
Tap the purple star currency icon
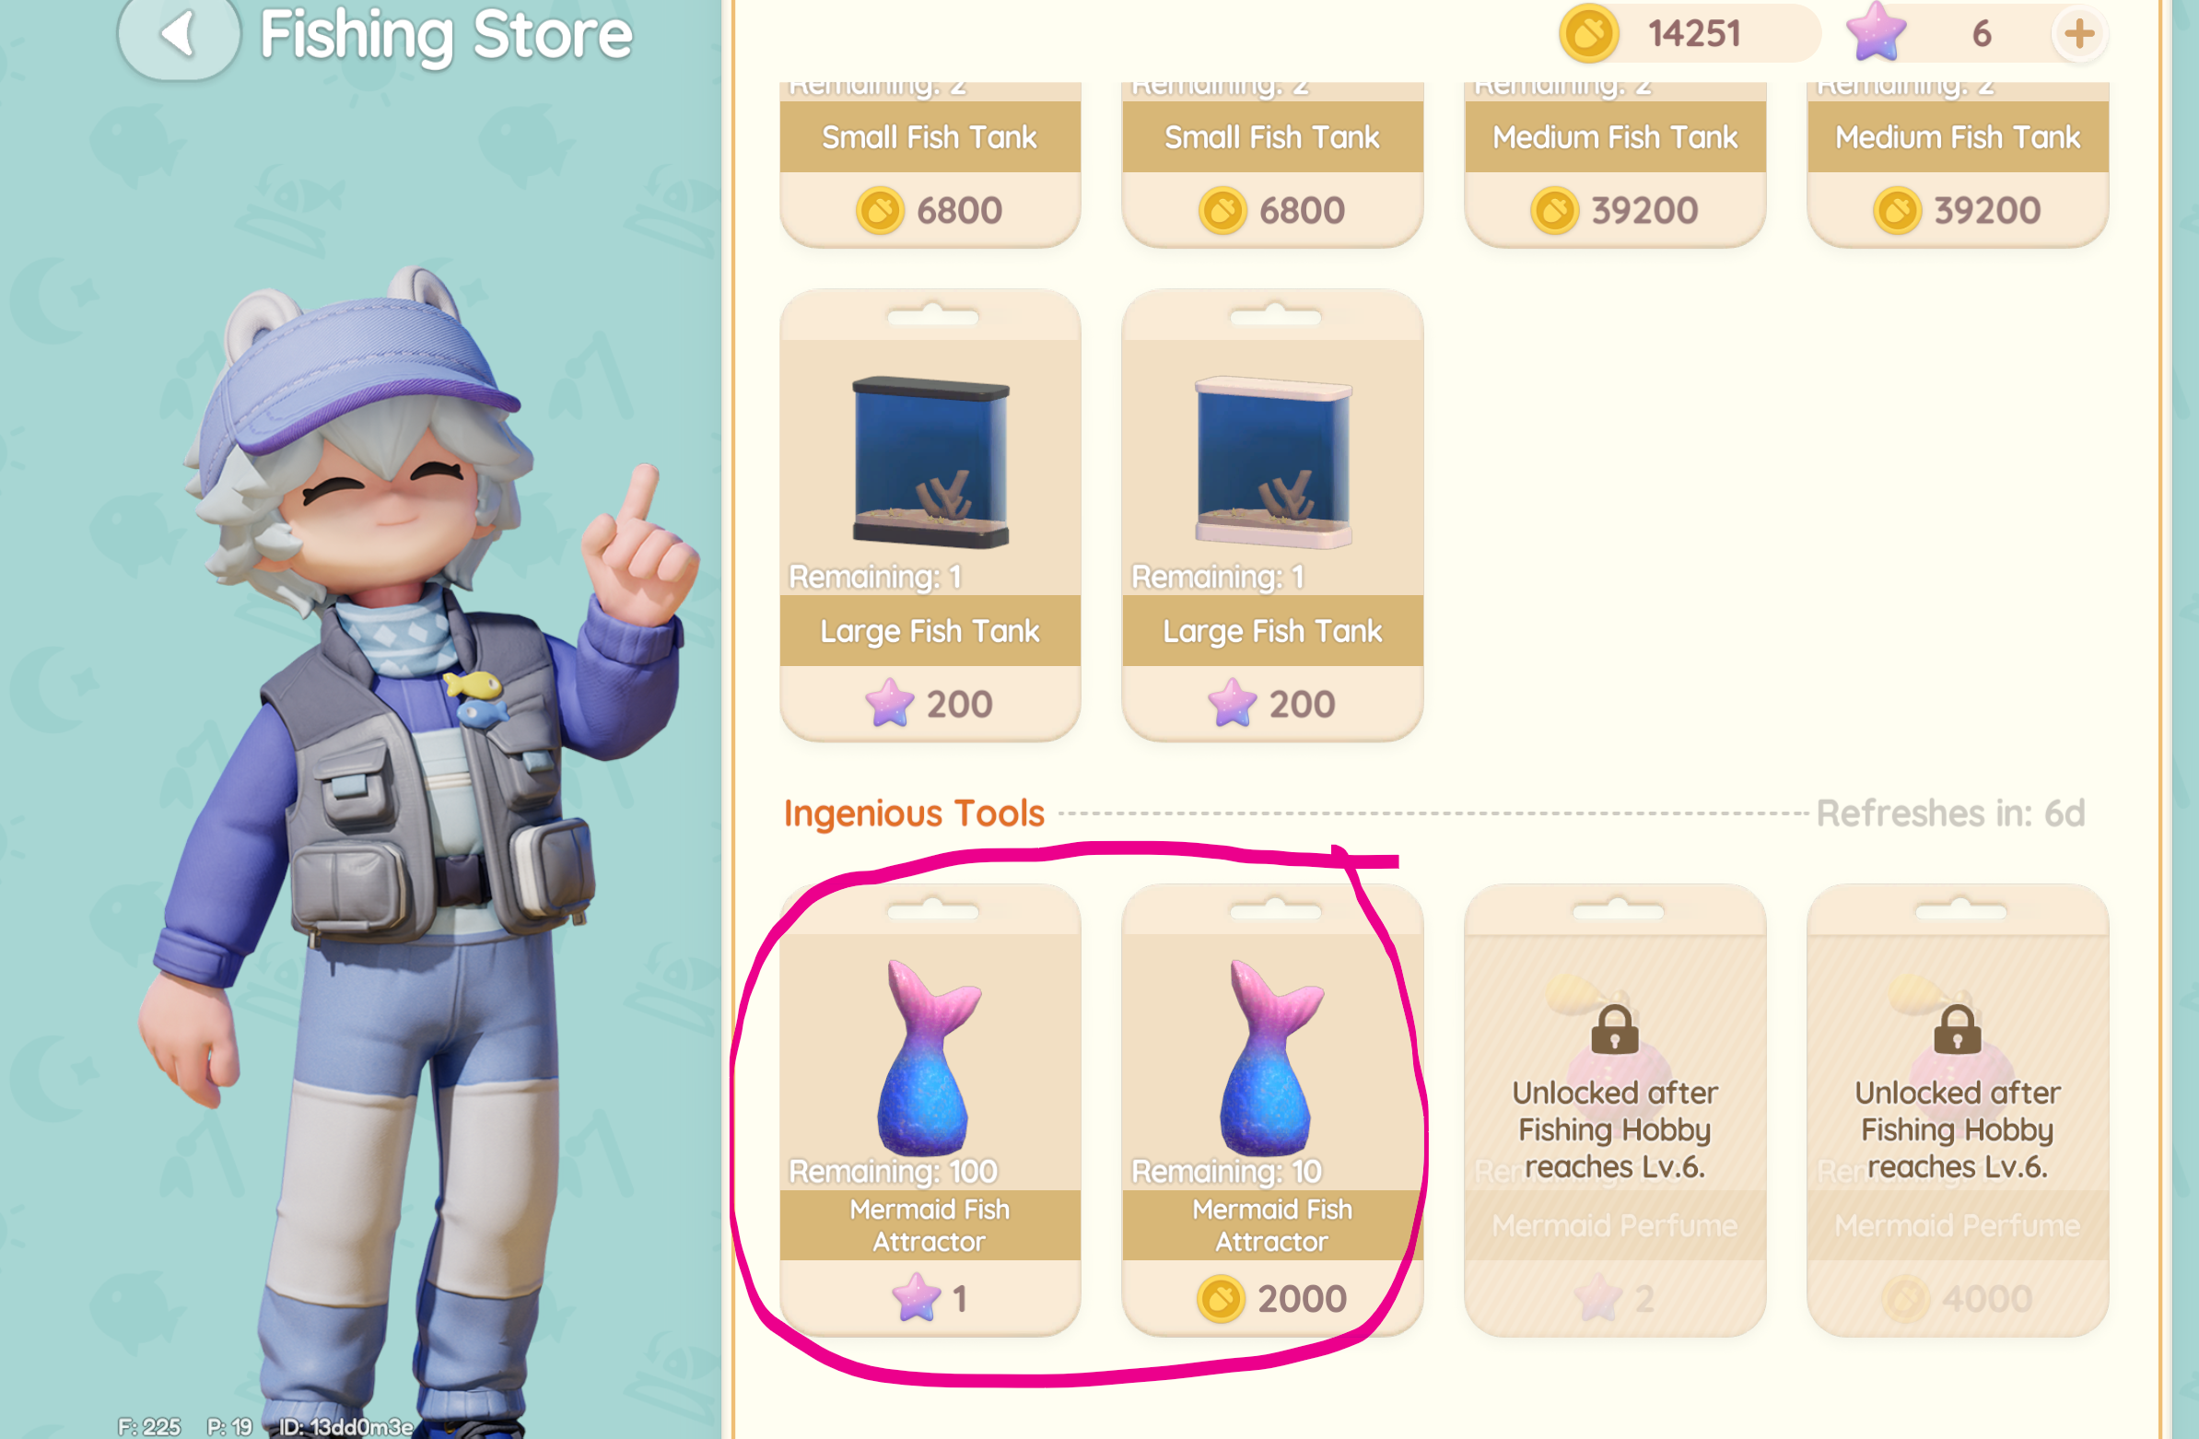tap(1876, 32)
